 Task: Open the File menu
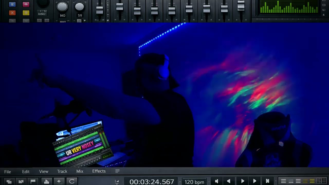pyautogui.click(x=8, y=171)
